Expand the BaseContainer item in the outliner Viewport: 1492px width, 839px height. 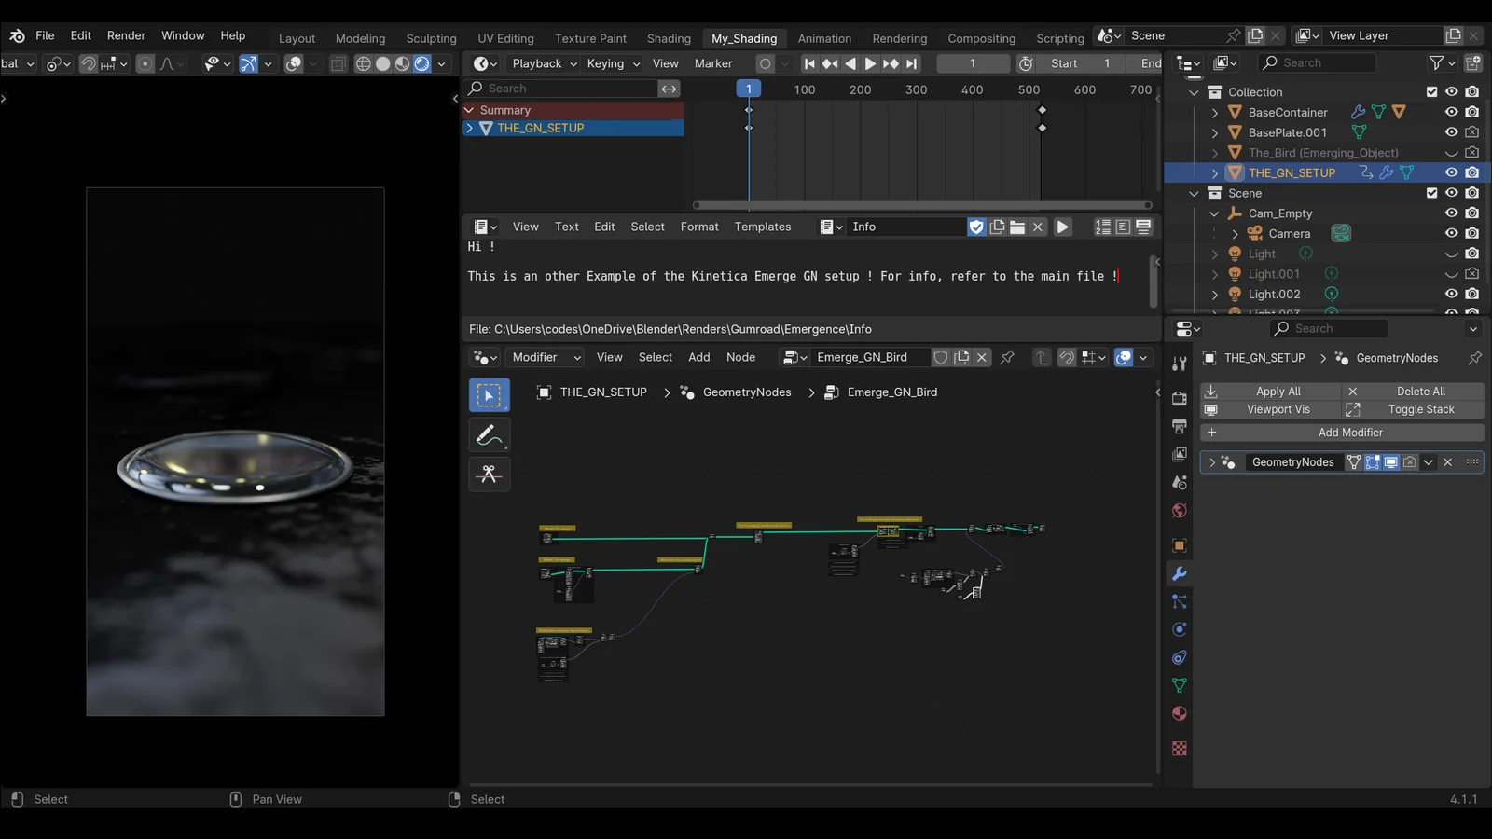click(1215, 112)
